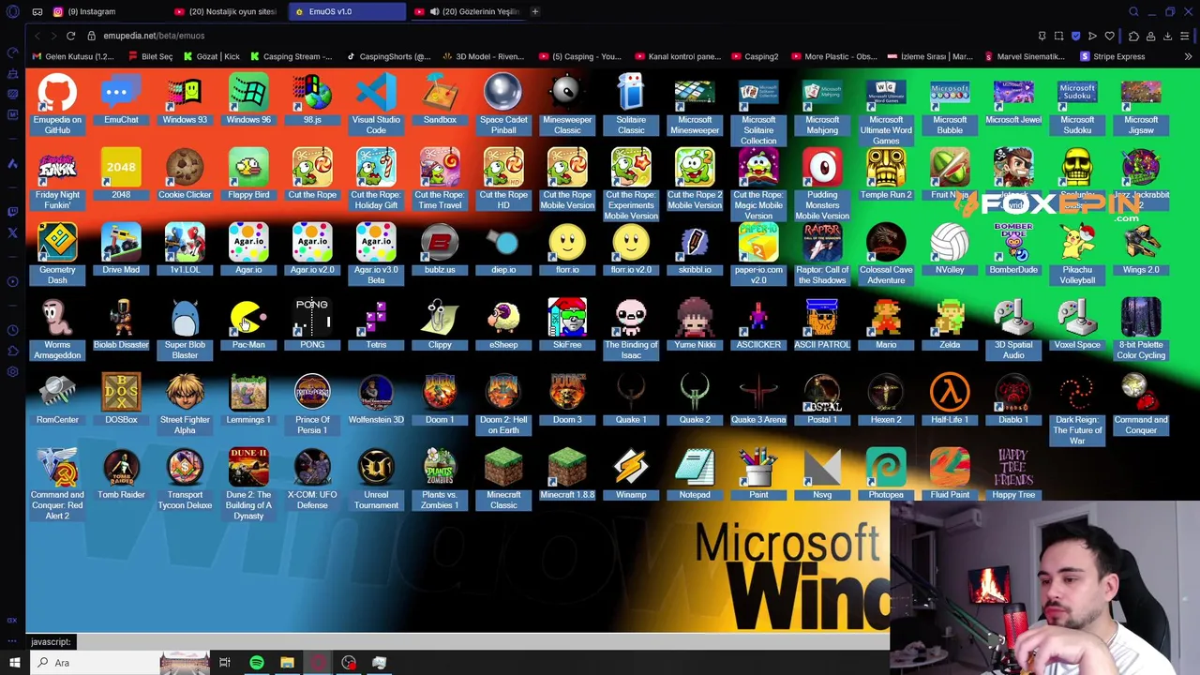
Task: Open the Bilet Seç bookmark
Action: [x=150, y=56]
